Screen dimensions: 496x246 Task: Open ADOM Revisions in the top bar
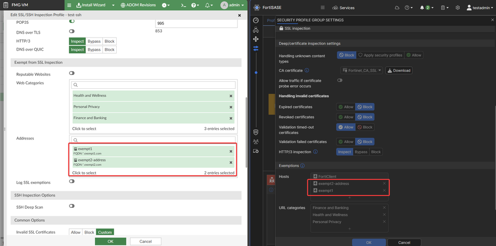[138, 5]
